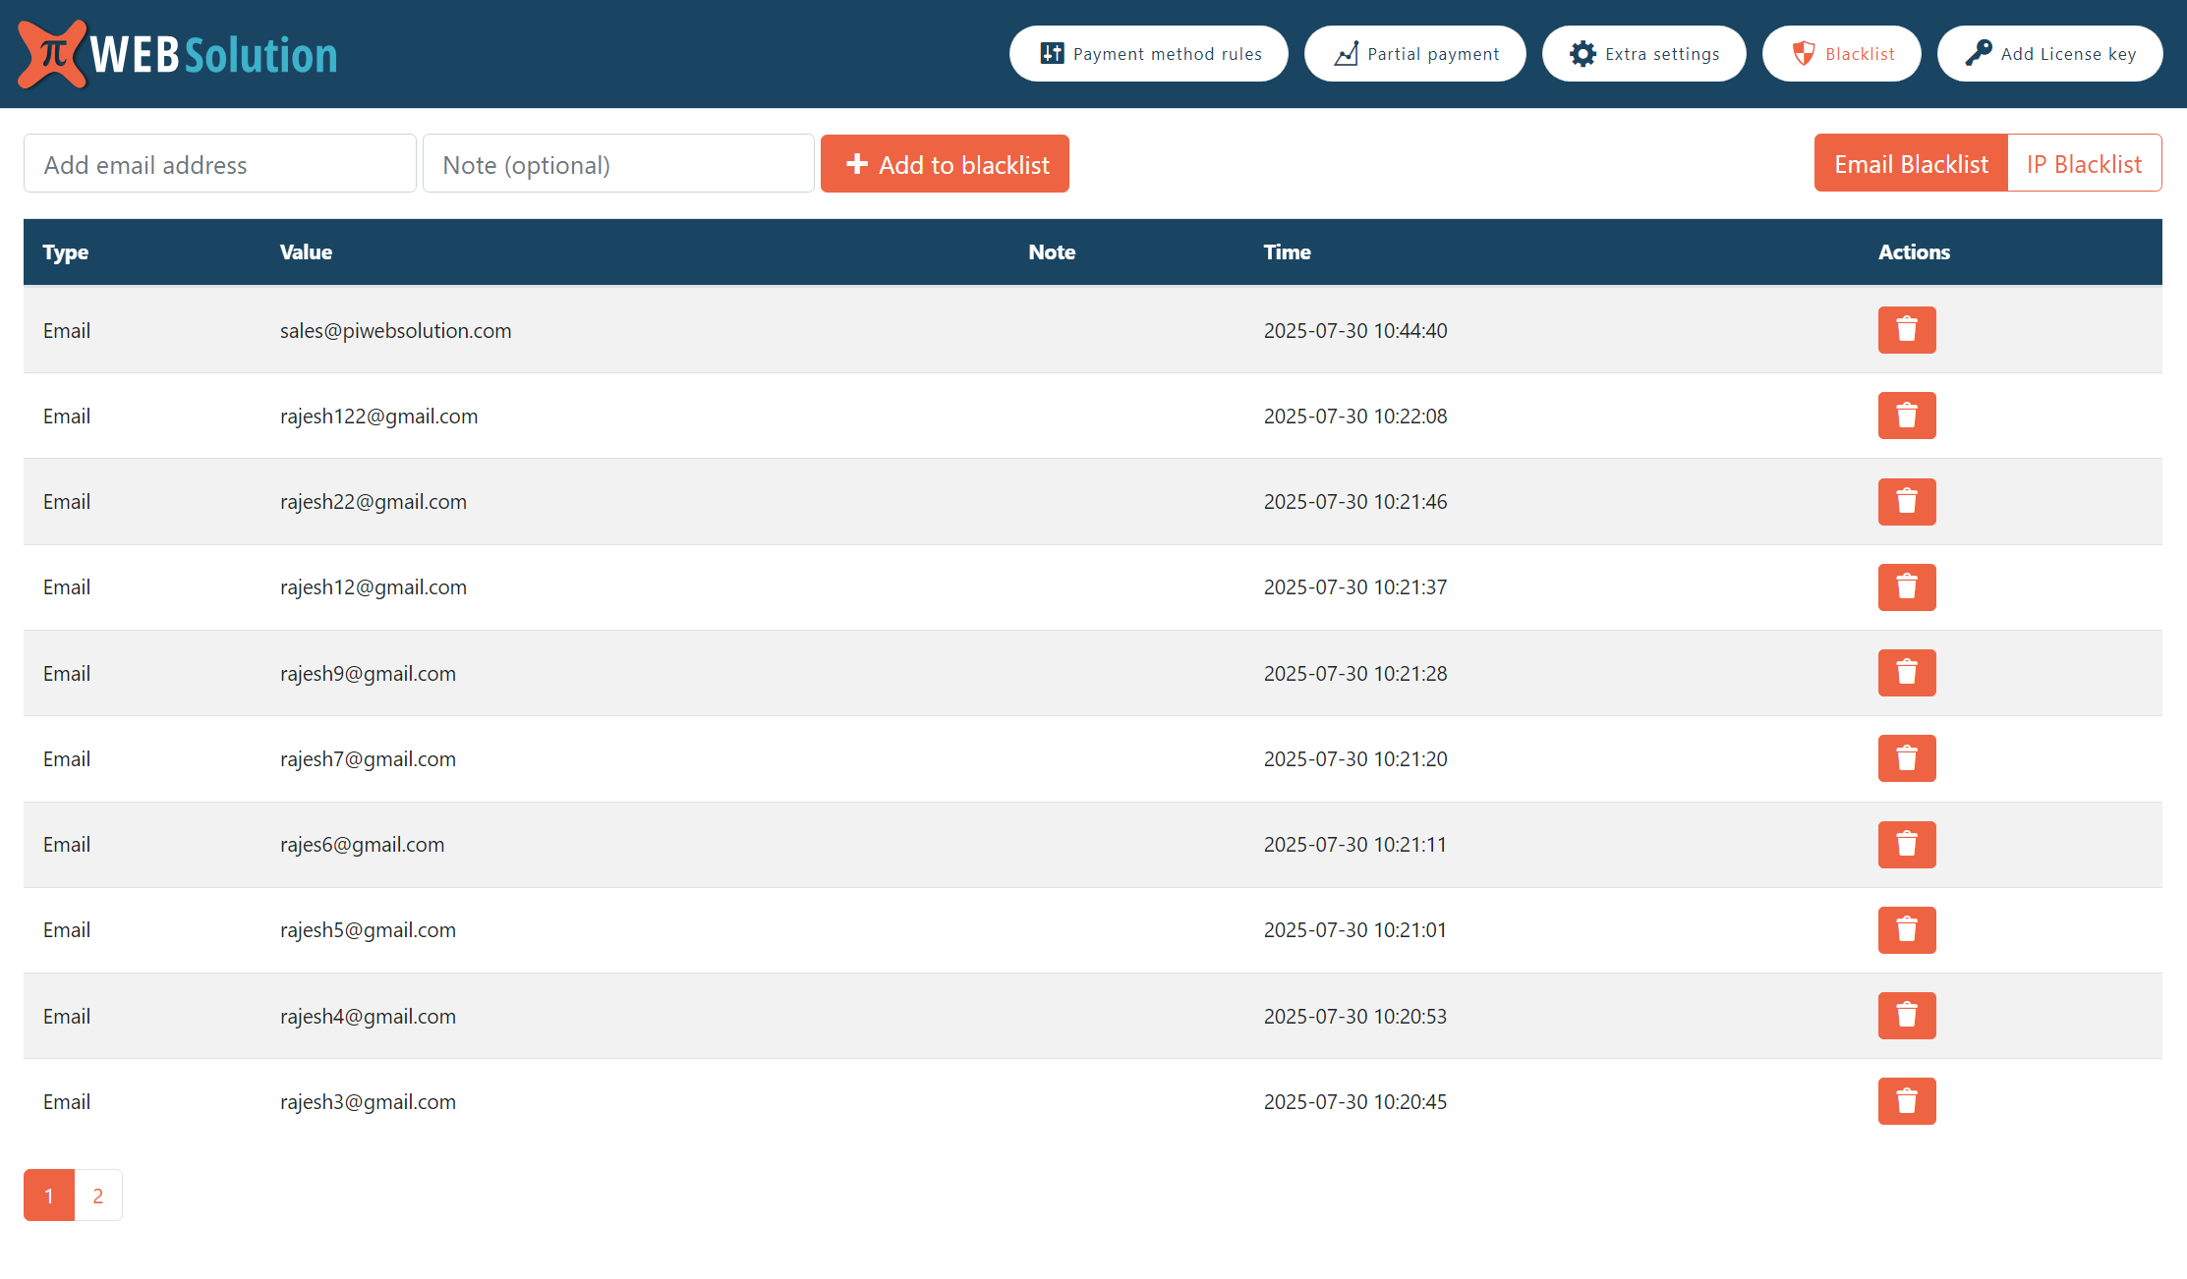Click the PI Web Solution logo
2187x1279 pixels.
[x=178, y=54]
